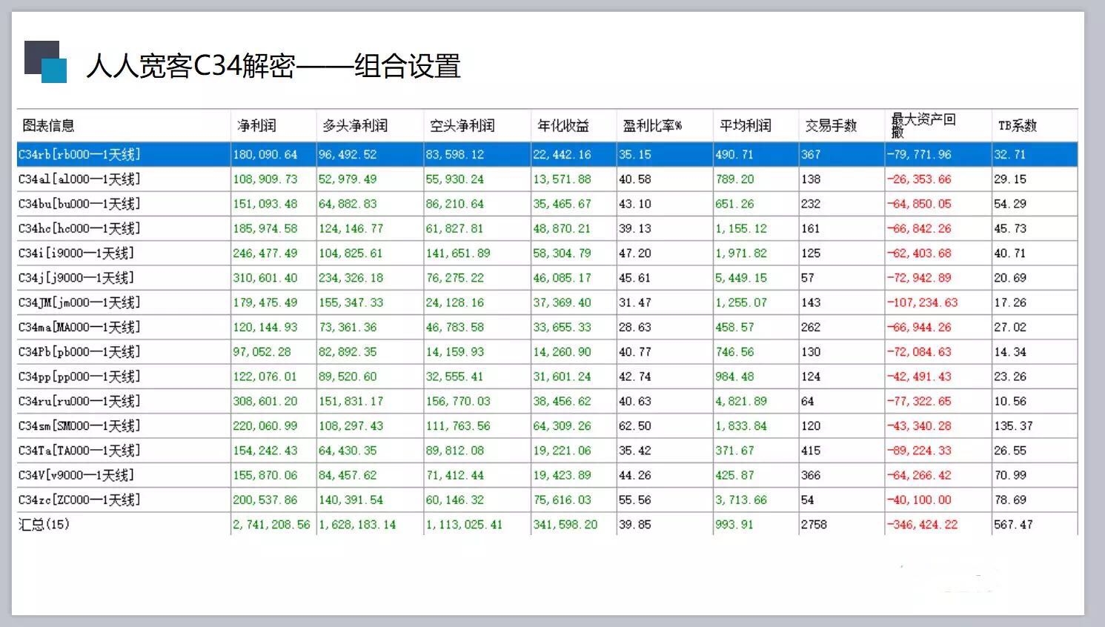Select the row C34j[j9000—1天线]
Screen dimensions: 1105x627
[547, 278]
